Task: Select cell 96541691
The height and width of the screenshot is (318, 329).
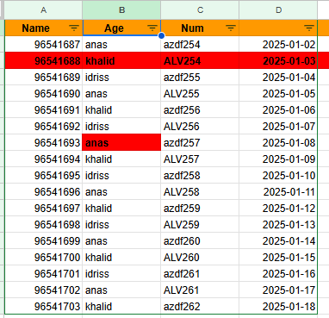Action: [x=43, y=110]
